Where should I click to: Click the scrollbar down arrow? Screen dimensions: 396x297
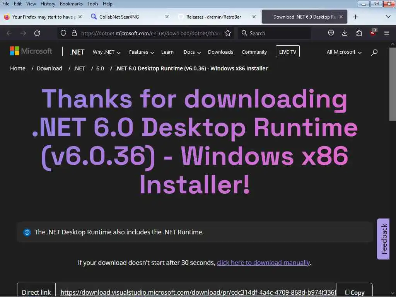(393, 294)
